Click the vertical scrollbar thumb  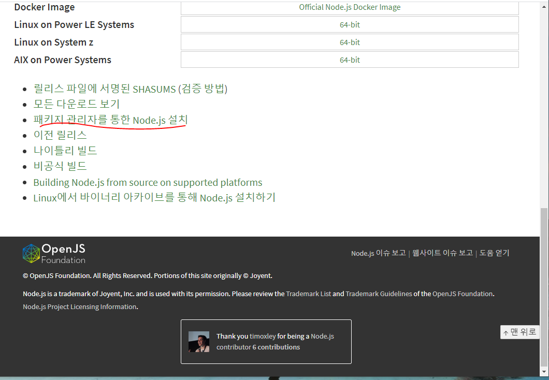(544, 287)
